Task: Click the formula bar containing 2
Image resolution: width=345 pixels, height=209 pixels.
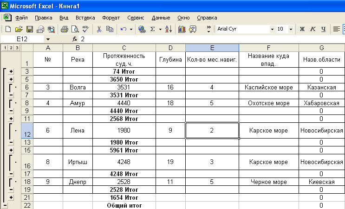Action: tap(211, 39)
